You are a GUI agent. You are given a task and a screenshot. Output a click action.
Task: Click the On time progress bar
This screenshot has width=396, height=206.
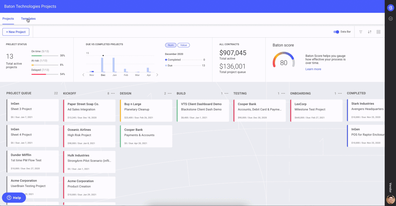coord(45,56)
